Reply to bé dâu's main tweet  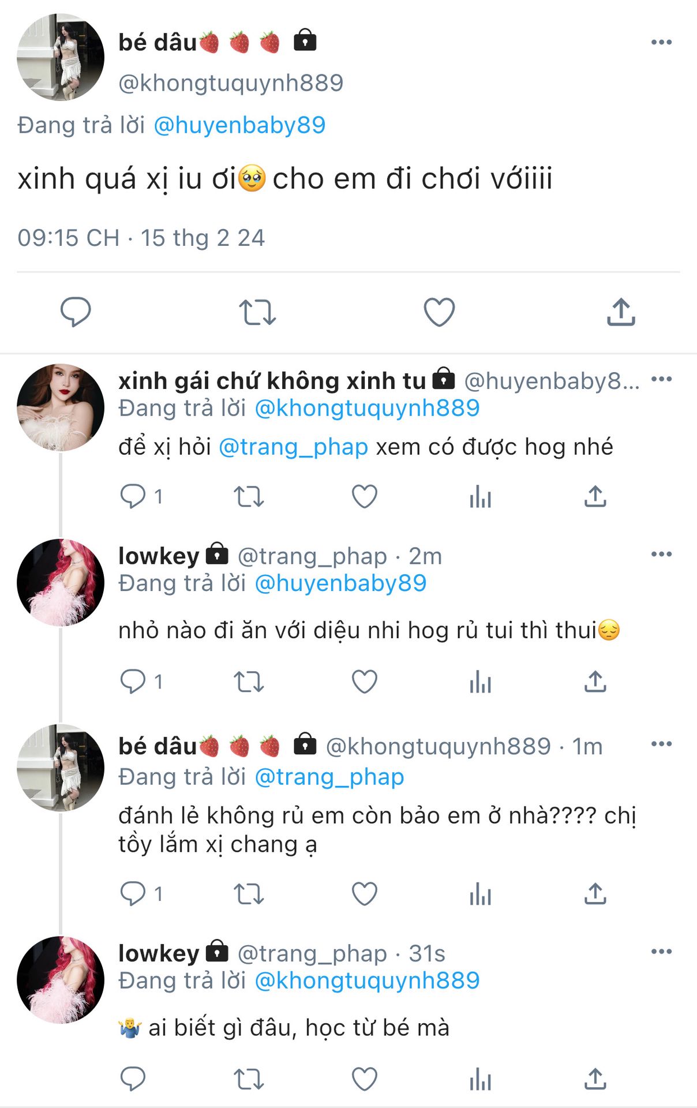[x=76, y=312]
